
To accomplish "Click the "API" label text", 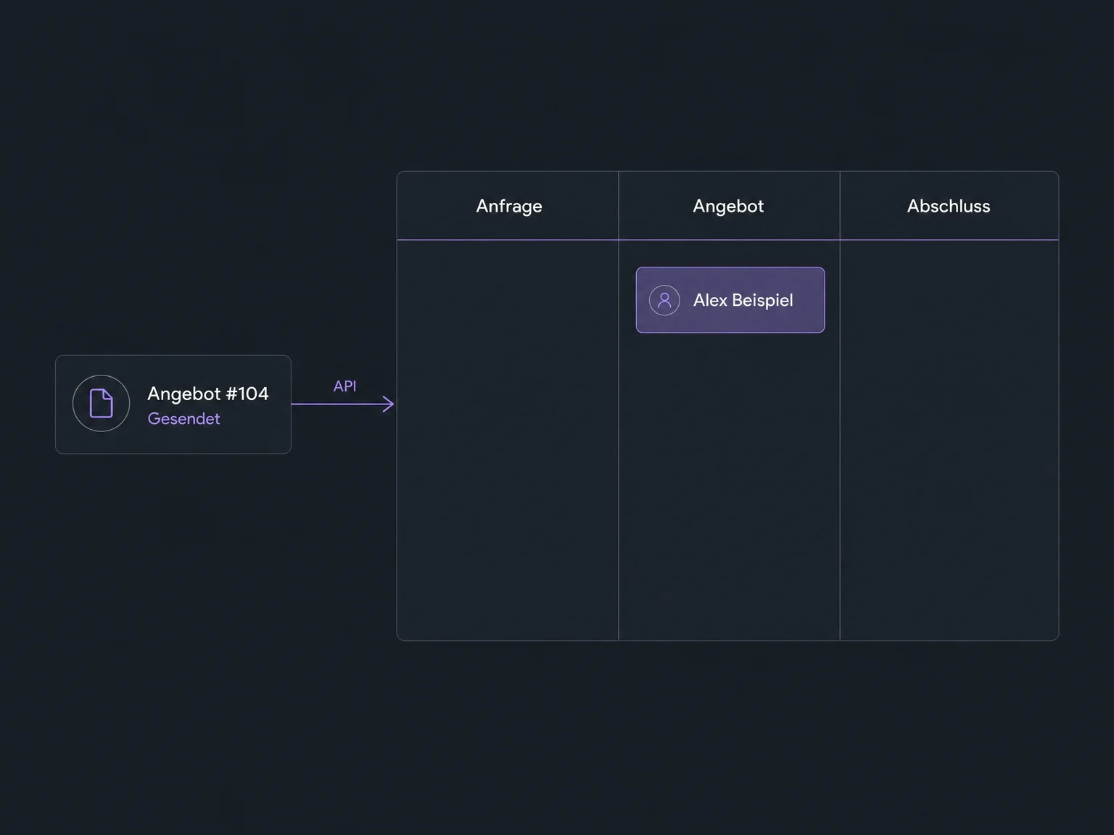I will point(344,386).
